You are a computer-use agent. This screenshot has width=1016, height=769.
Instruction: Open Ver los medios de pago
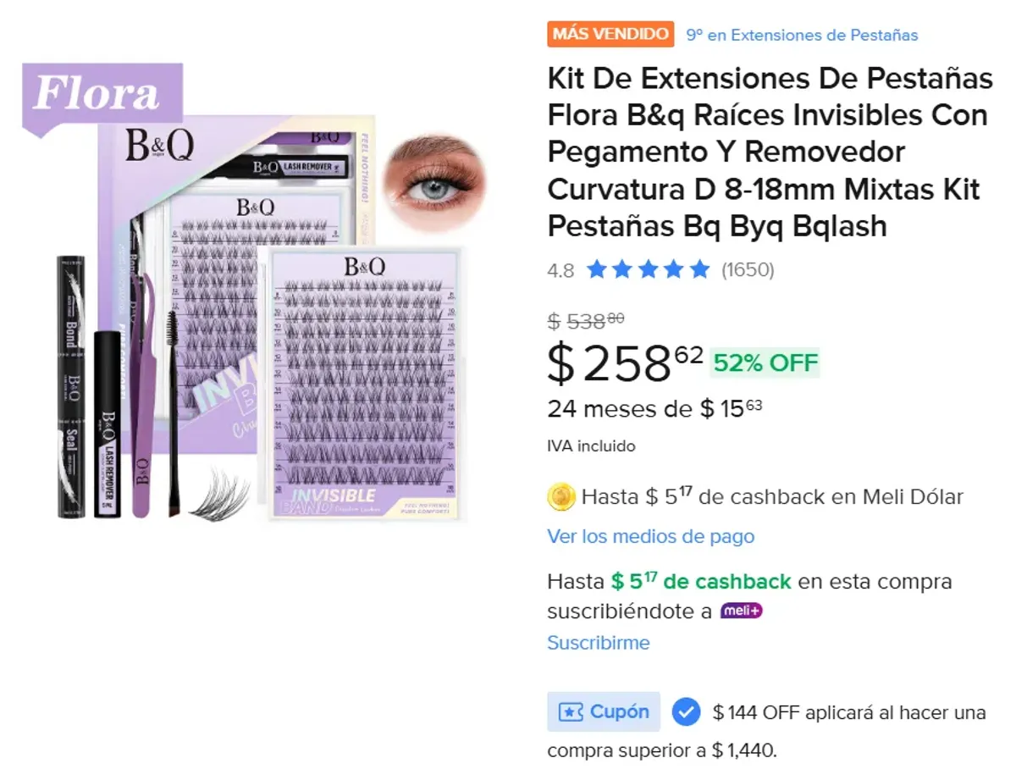click(650, 536)
